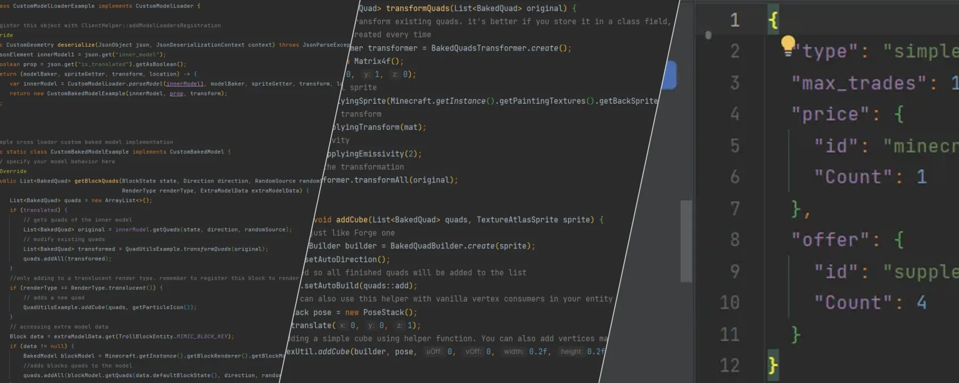Image resolution: width=959 pixels, height=383 pixels.
Task: Click the "Count" key with value 4
Action: (853, 303)
